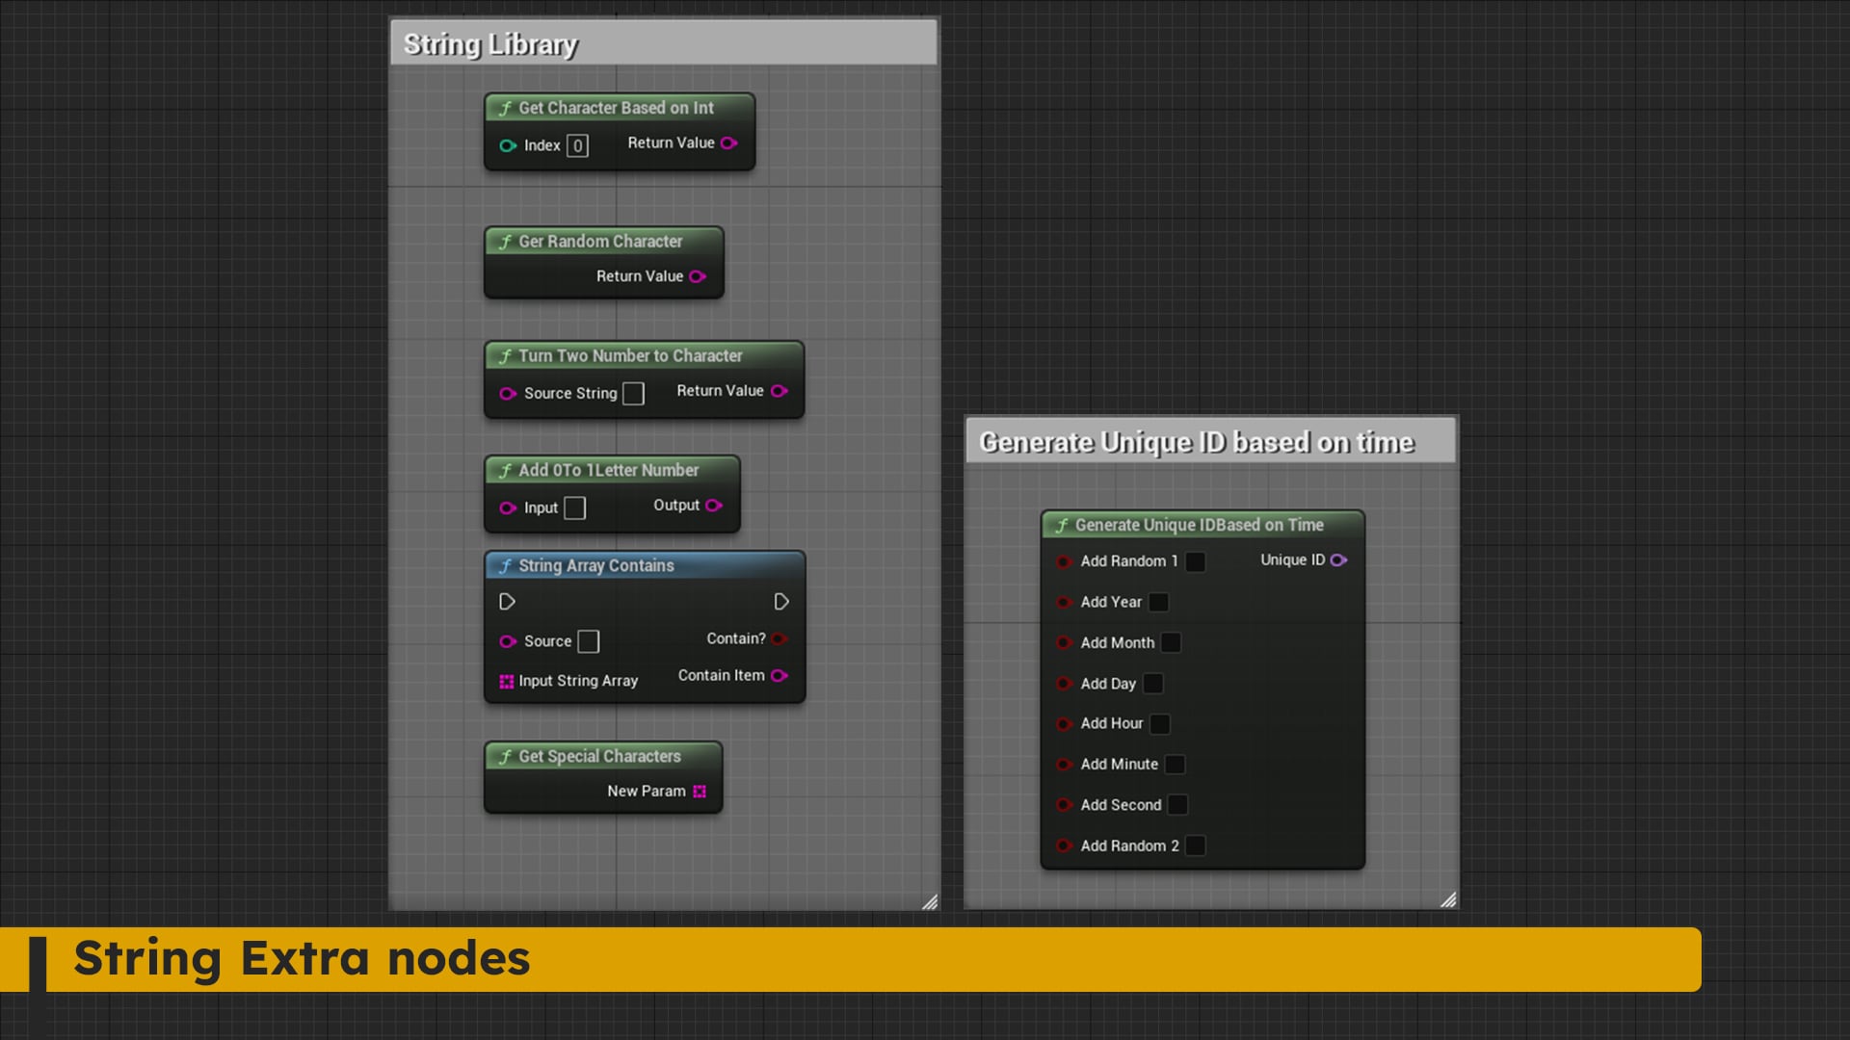Click the Contain? output pin
Screen dimensions: 1850x1040
(x=780, y=638)
